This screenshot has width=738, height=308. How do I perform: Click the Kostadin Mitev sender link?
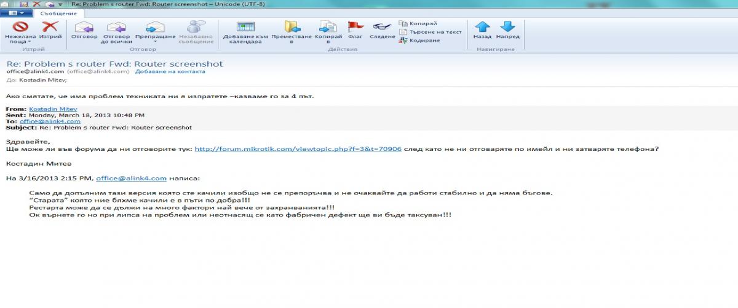tap(53, 109)
